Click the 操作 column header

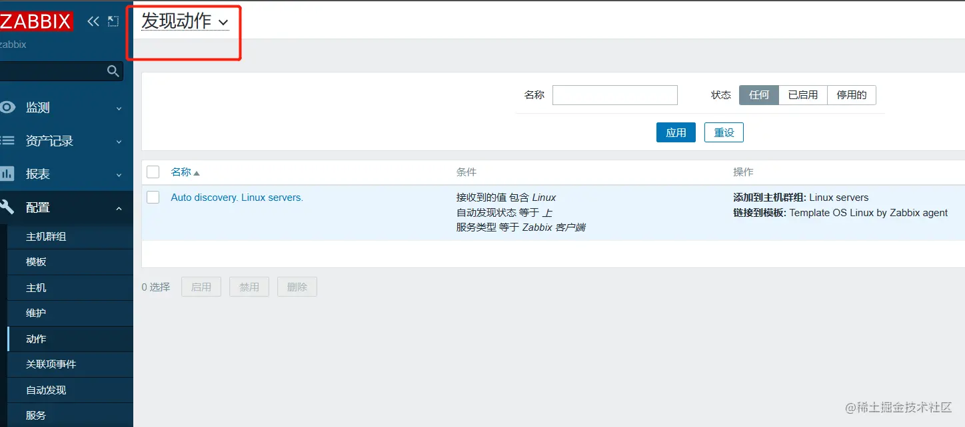743,172
